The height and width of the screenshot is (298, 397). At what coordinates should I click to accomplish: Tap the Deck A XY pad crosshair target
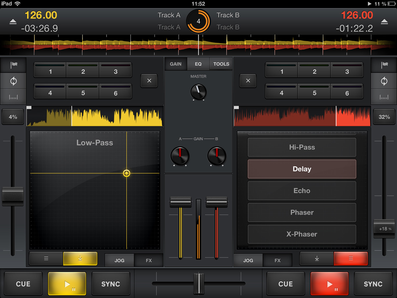(x=126, y=173)
